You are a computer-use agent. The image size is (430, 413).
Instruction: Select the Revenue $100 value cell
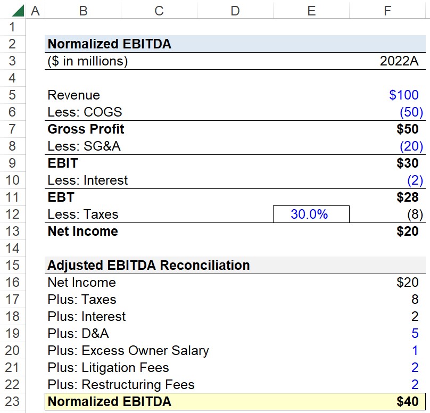tap(387, 95)
